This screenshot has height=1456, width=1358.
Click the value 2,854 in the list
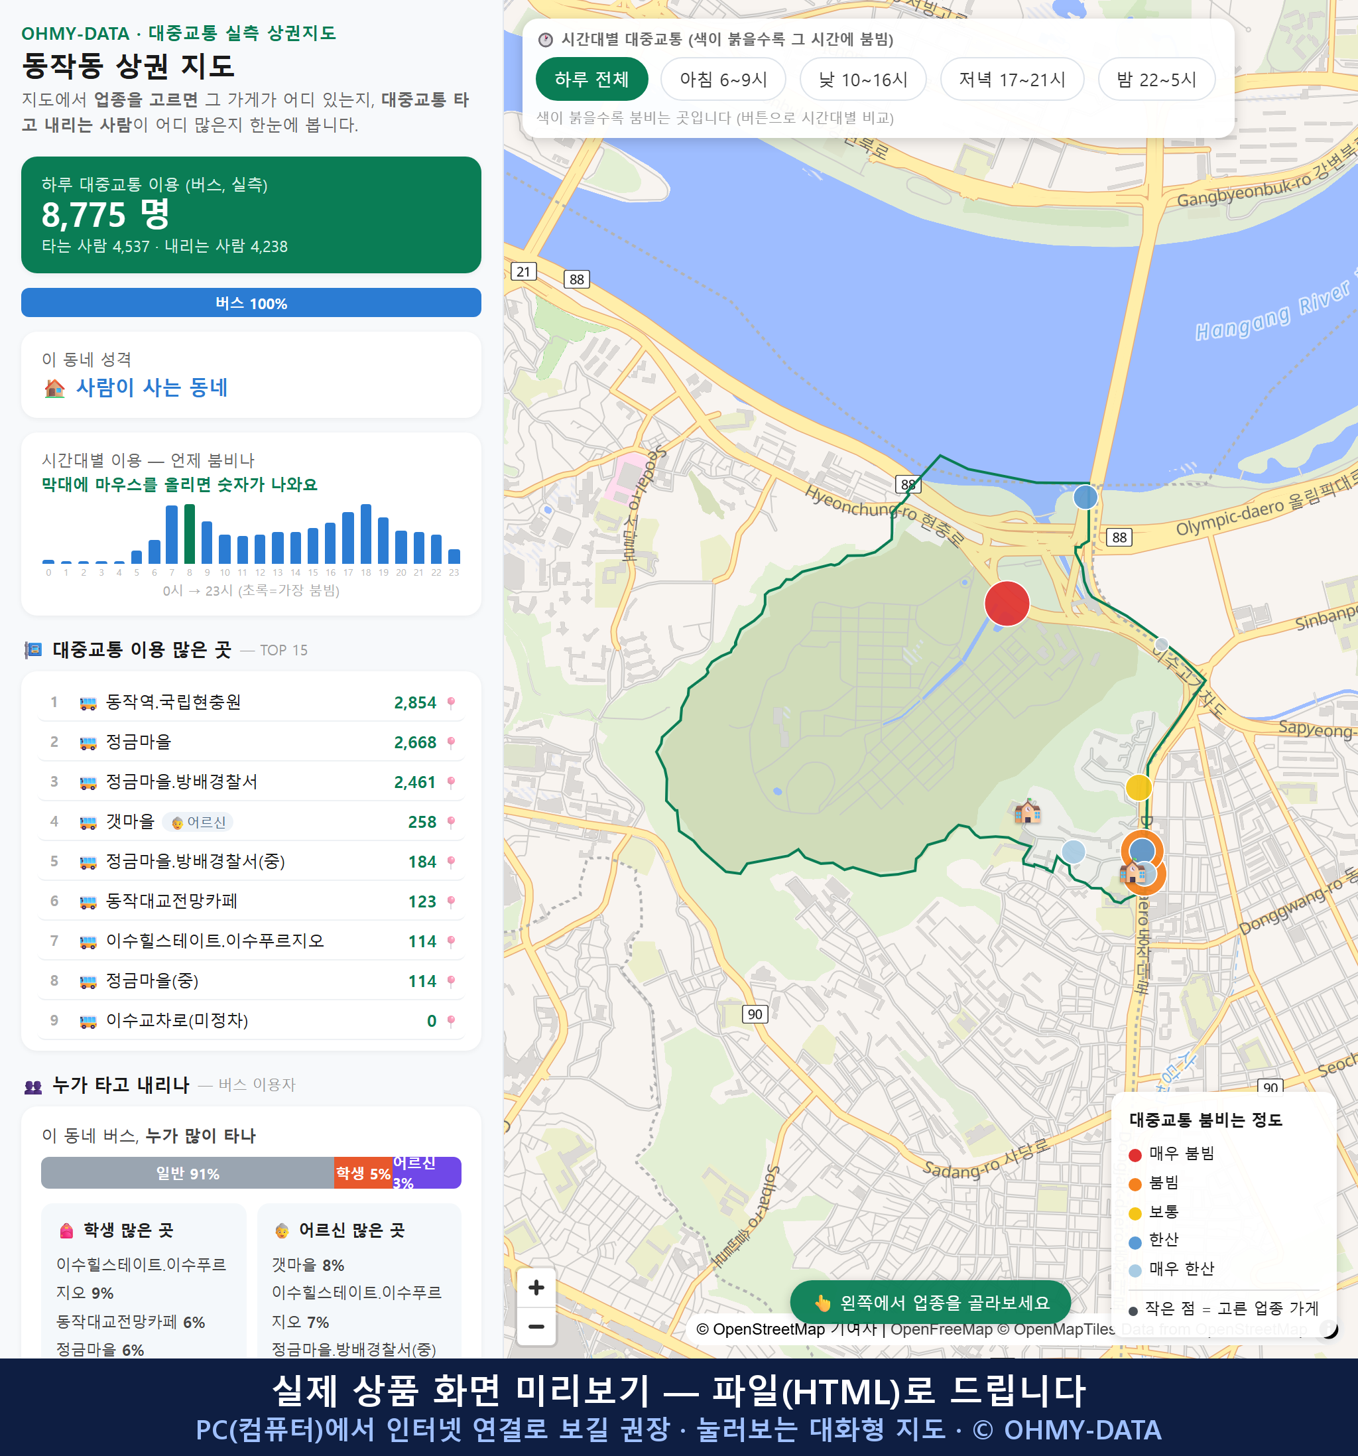[x=415, y=702]
